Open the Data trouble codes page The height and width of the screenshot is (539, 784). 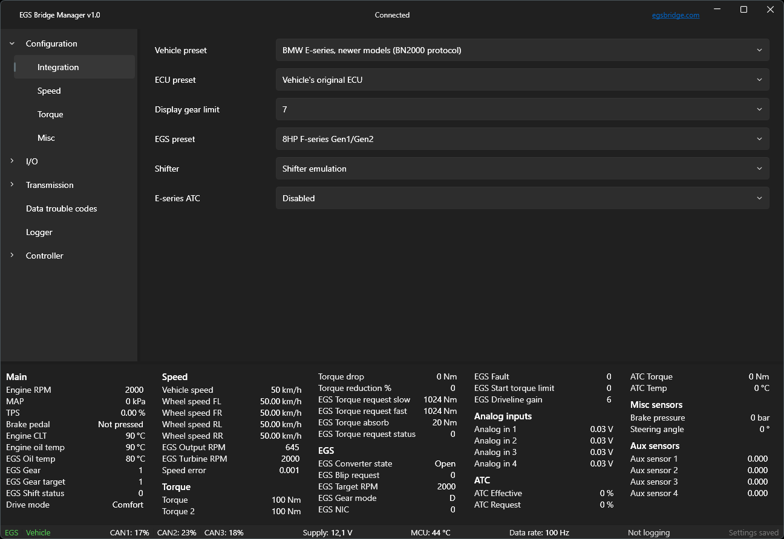click(61, 208)
